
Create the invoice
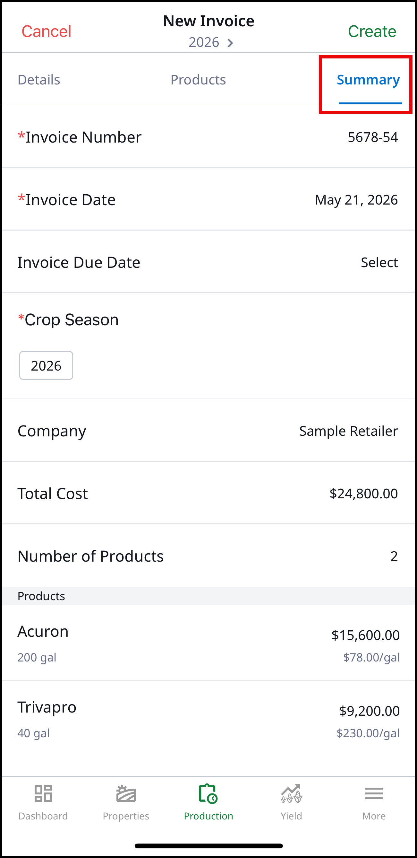(372, 31)
